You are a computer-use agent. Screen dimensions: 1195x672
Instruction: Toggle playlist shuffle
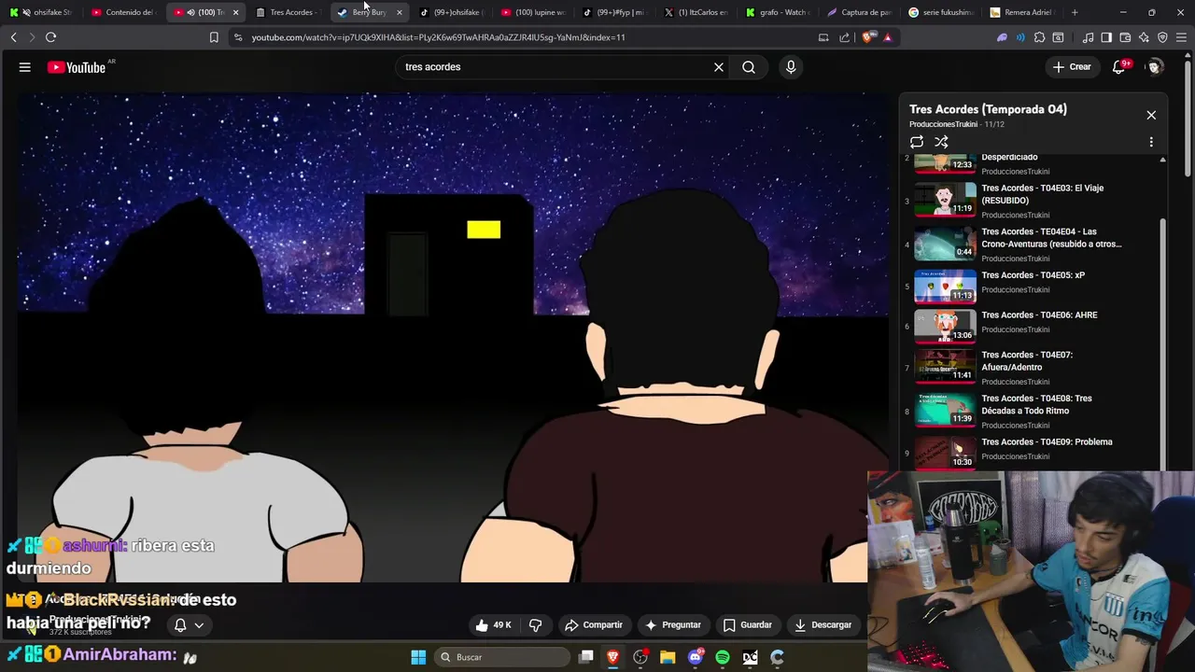point(941,142)
